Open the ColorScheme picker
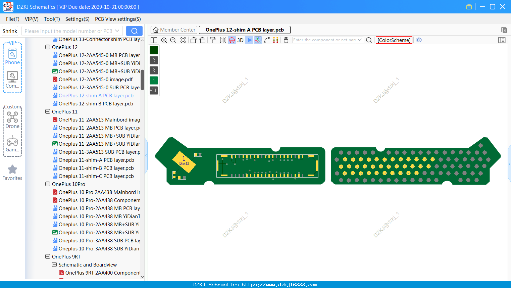511x288 pixels. (x=394, y=40)
